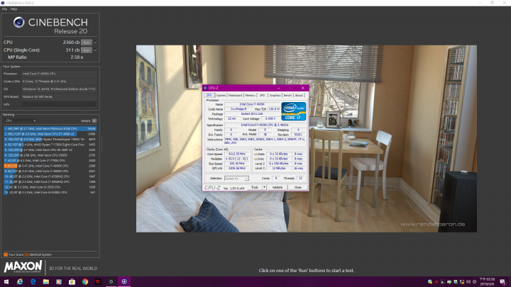Click the Info input field
This screenshot has width=511, height=287.
pos(59,104)
